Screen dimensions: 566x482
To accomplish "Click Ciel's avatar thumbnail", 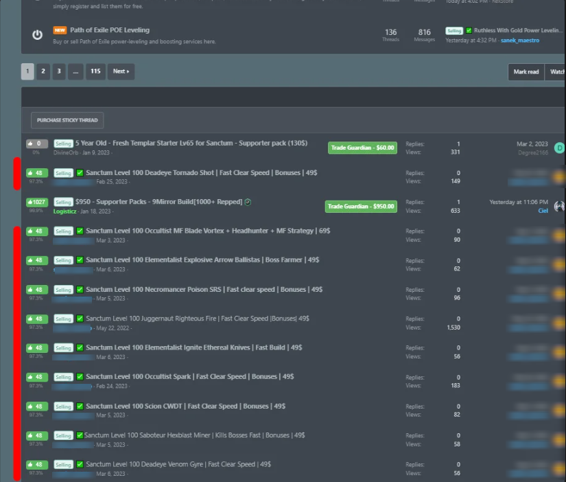I will pos(560,206).
